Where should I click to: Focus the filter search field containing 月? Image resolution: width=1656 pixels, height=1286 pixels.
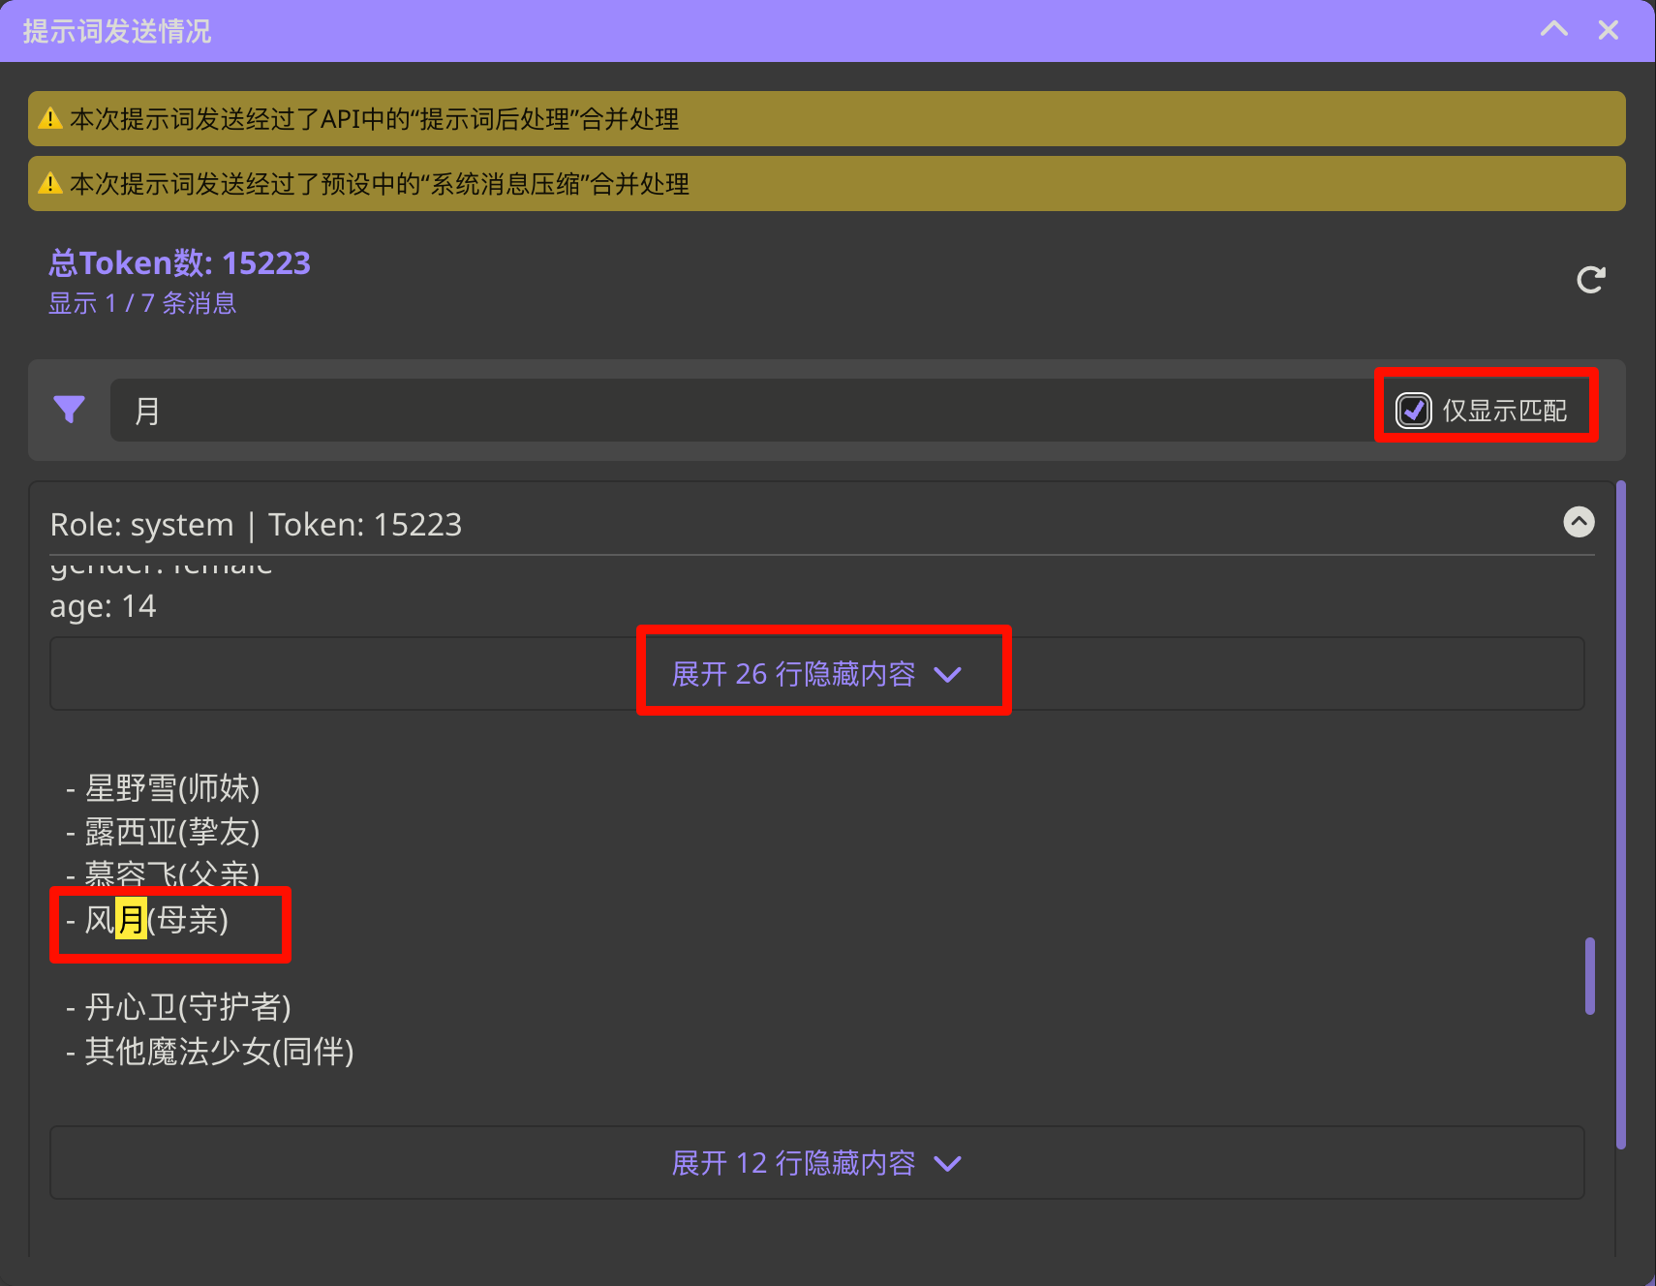(x=736, y=411)
